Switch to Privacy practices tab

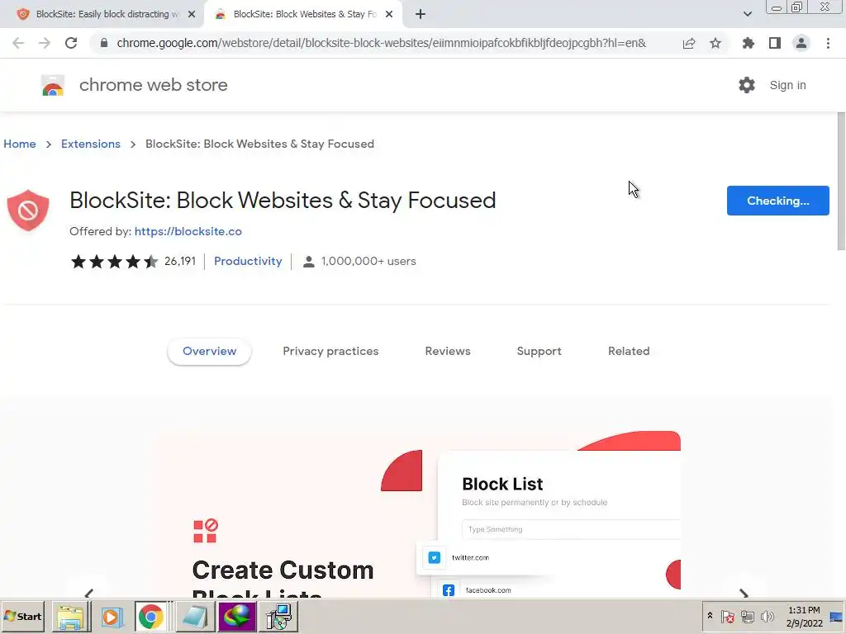(x=330, y=351)
